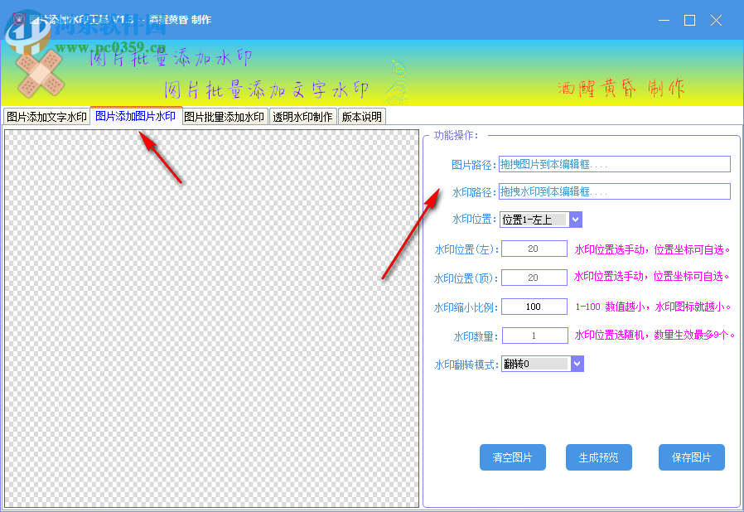This screenshot has width=744, height=512.
Task: Click the 清空图片 button
Action: (512, 456)
